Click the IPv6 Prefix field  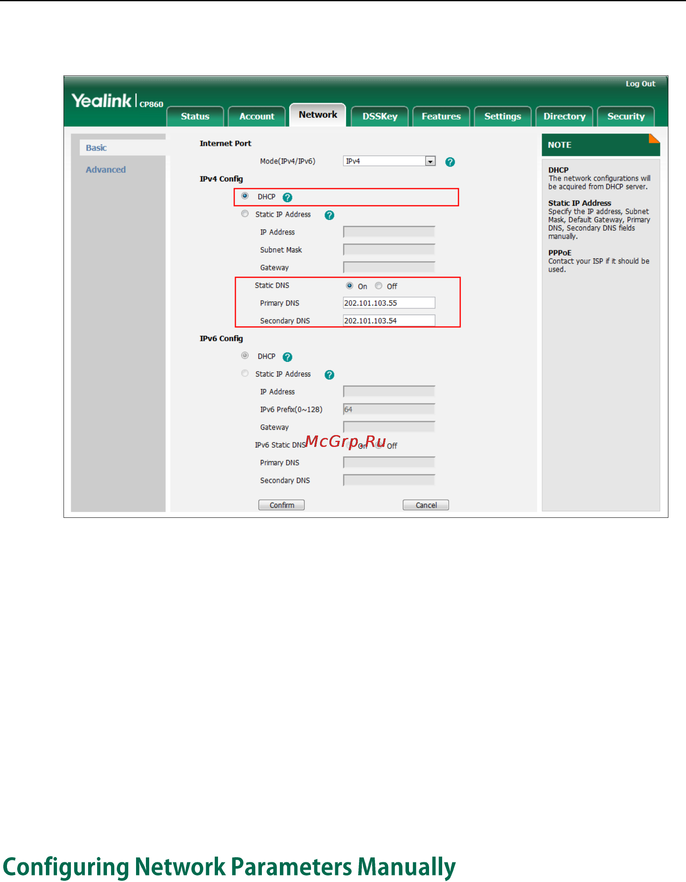pyautogui.click(x=389, y=409)
